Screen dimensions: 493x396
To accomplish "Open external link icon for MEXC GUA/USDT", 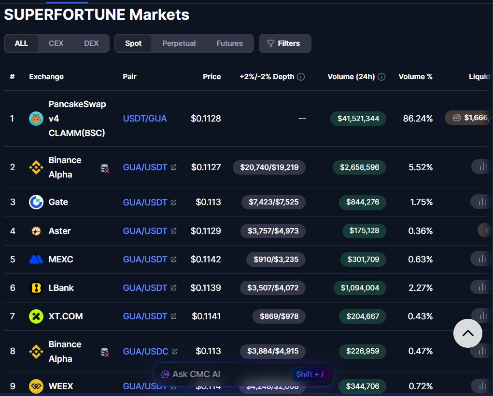I will point(173,259).
